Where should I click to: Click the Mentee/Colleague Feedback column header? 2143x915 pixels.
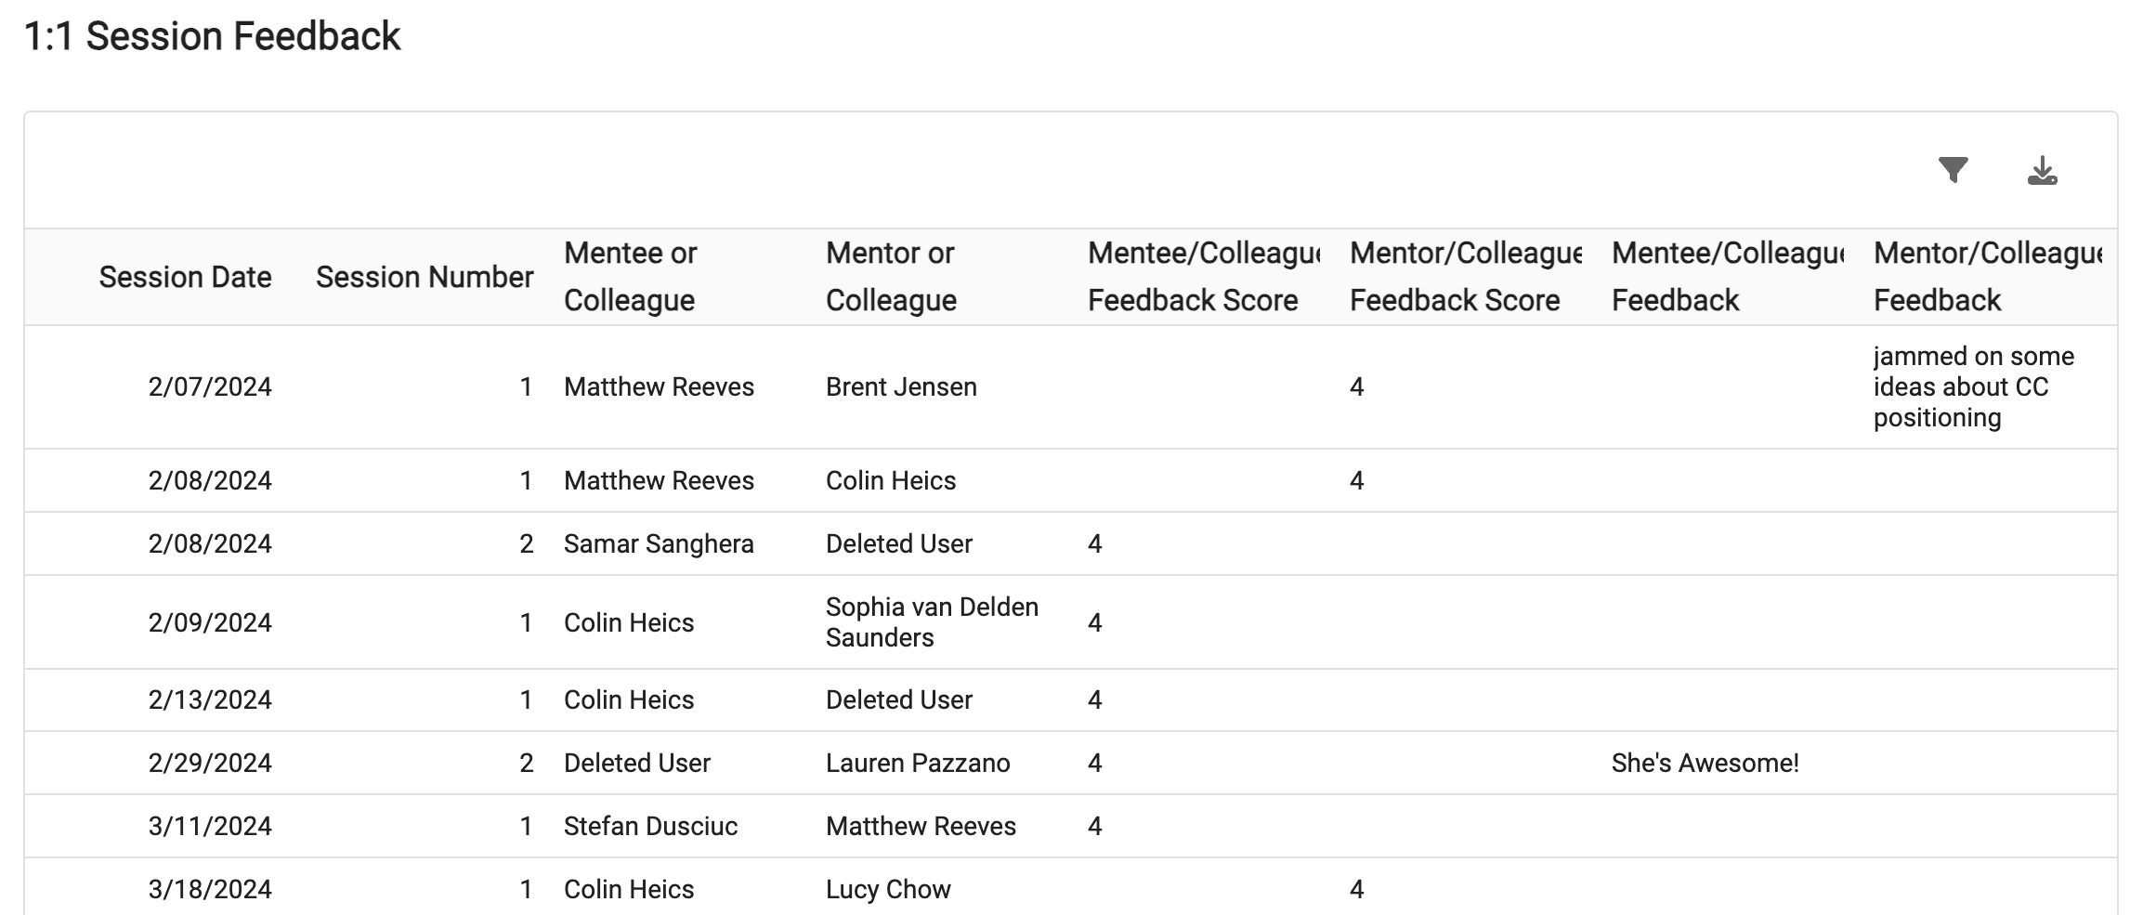(1727, 277)
